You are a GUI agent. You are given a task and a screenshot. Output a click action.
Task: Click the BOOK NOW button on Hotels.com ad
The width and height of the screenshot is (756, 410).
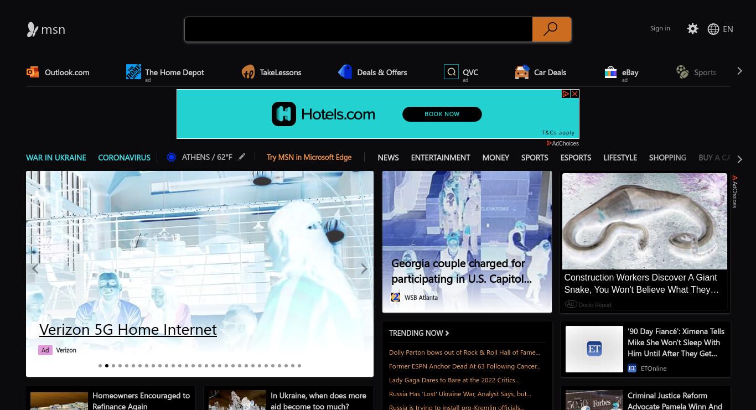[442, 114]
